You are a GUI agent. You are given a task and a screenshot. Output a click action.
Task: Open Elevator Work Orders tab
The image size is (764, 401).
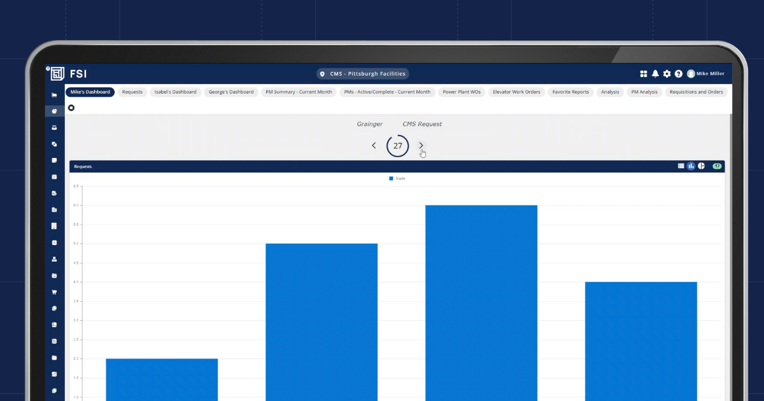[516, 92]
